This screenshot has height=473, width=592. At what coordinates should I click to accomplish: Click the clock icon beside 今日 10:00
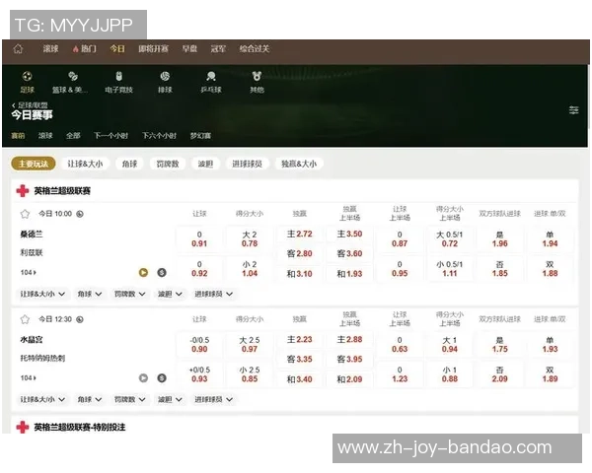(80, 214)
